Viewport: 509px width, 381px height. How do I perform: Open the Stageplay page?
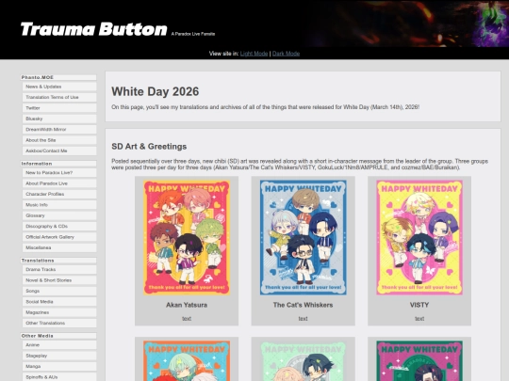[x=59, y=356]
